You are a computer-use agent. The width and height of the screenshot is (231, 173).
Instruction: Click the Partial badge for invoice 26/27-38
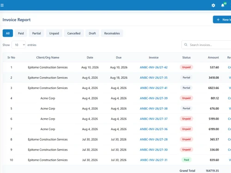tap(186, 108)
